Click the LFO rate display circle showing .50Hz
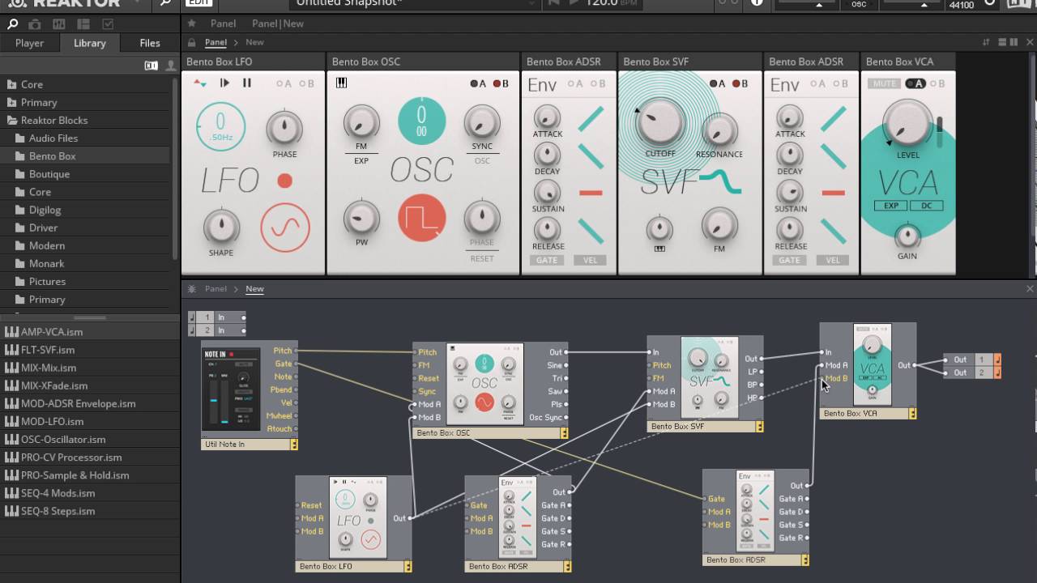This screenshot has width=1037, height=583. [x=220, y=127]
